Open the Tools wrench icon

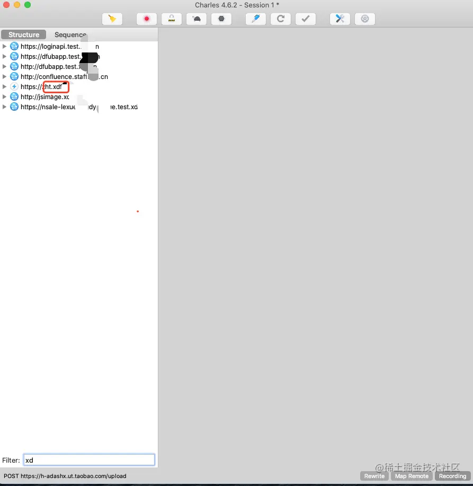pyautogui.click(x=340, y=19)
